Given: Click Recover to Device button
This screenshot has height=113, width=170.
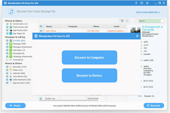Looking at the screenshot, I should pos(89,76).
